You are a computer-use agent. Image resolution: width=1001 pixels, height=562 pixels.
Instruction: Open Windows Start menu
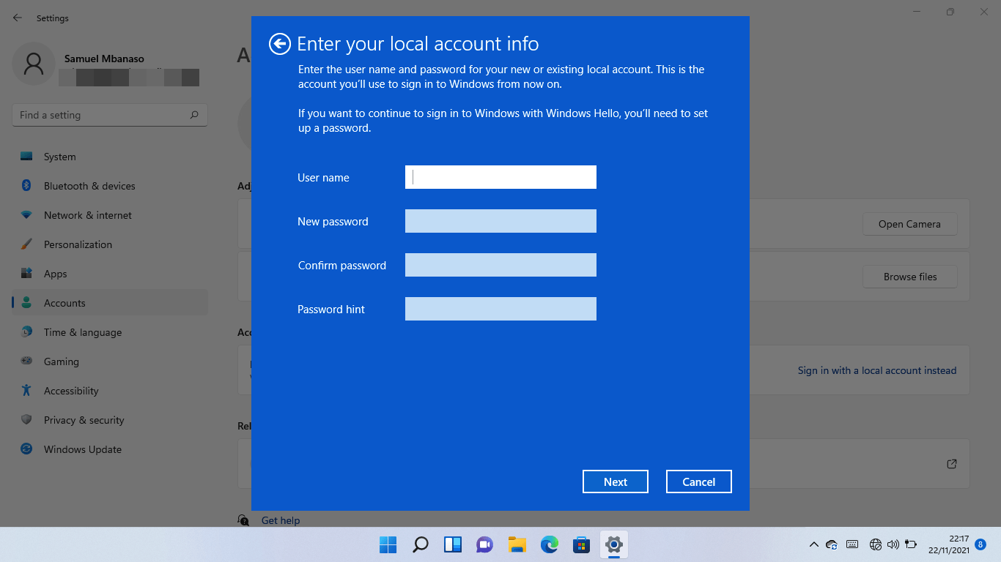point(388,544)
